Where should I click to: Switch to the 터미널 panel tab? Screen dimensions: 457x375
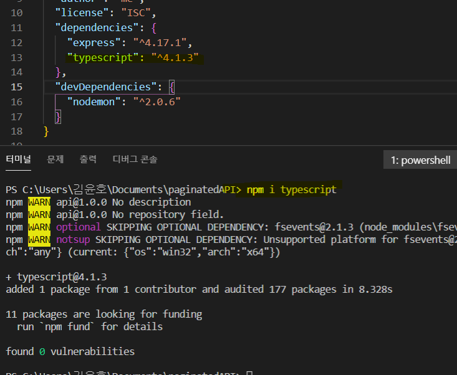[x=18, y=159]
